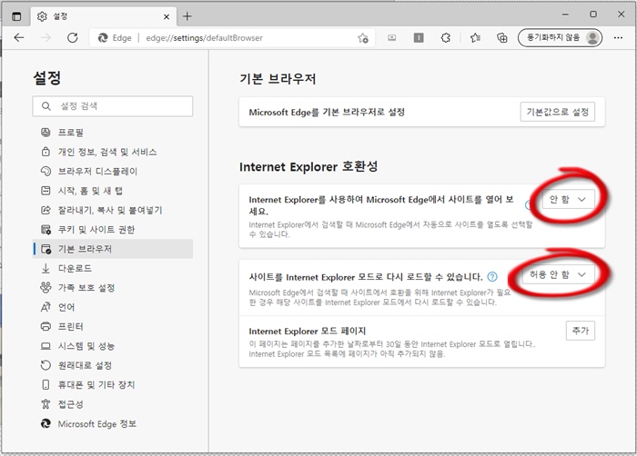Expand the 안 함 dropdown
Screen dimensions: 637x456
pos(568,199)
